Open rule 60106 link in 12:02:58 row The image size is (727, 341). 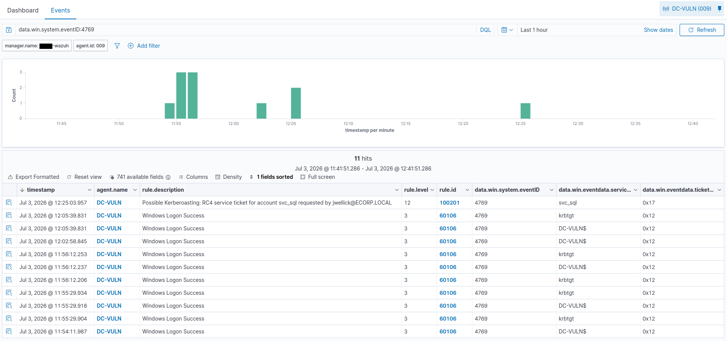[448, 241]
